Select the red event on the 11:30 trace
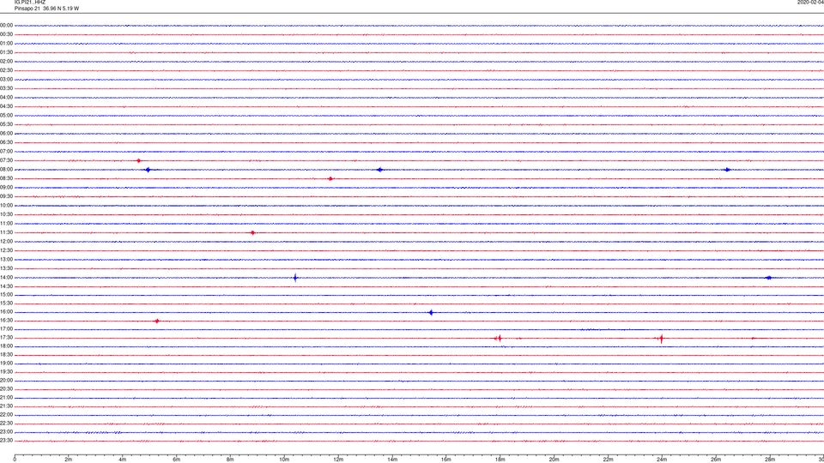This screenshot has height=463, width=824. click(x=252, y=232)
